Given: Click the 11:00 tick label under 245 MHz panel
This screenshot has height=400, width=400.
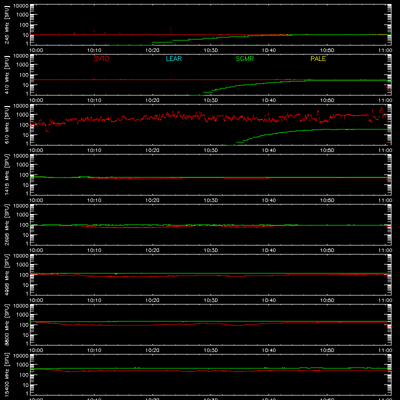Looking at the screenshot, I should coord(385,50).
